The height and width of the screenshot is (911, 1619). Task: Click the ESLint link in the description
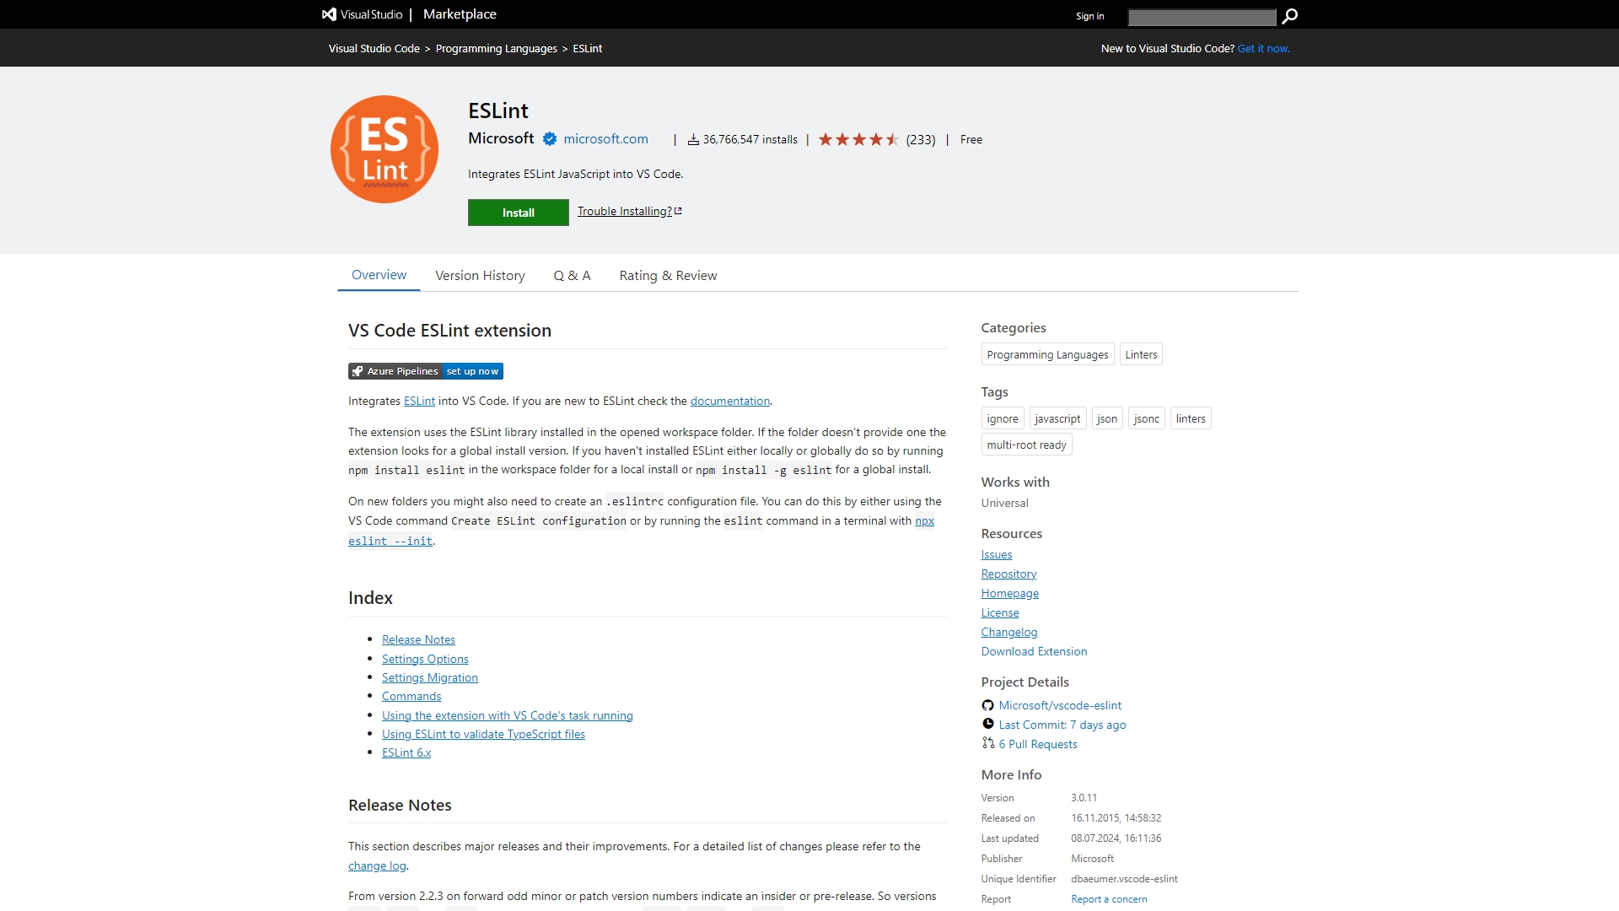(x=419, y=401)
